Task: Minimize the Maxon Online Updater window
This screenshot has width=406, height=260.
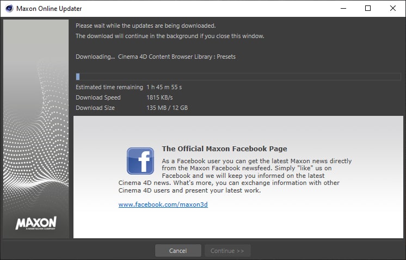Action: [x=343, y=9]
